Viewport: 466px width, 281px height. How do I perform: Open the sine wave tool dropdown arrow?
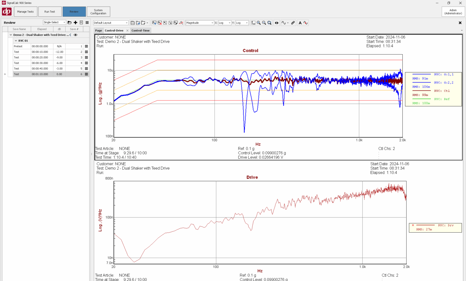pos(288,23)
